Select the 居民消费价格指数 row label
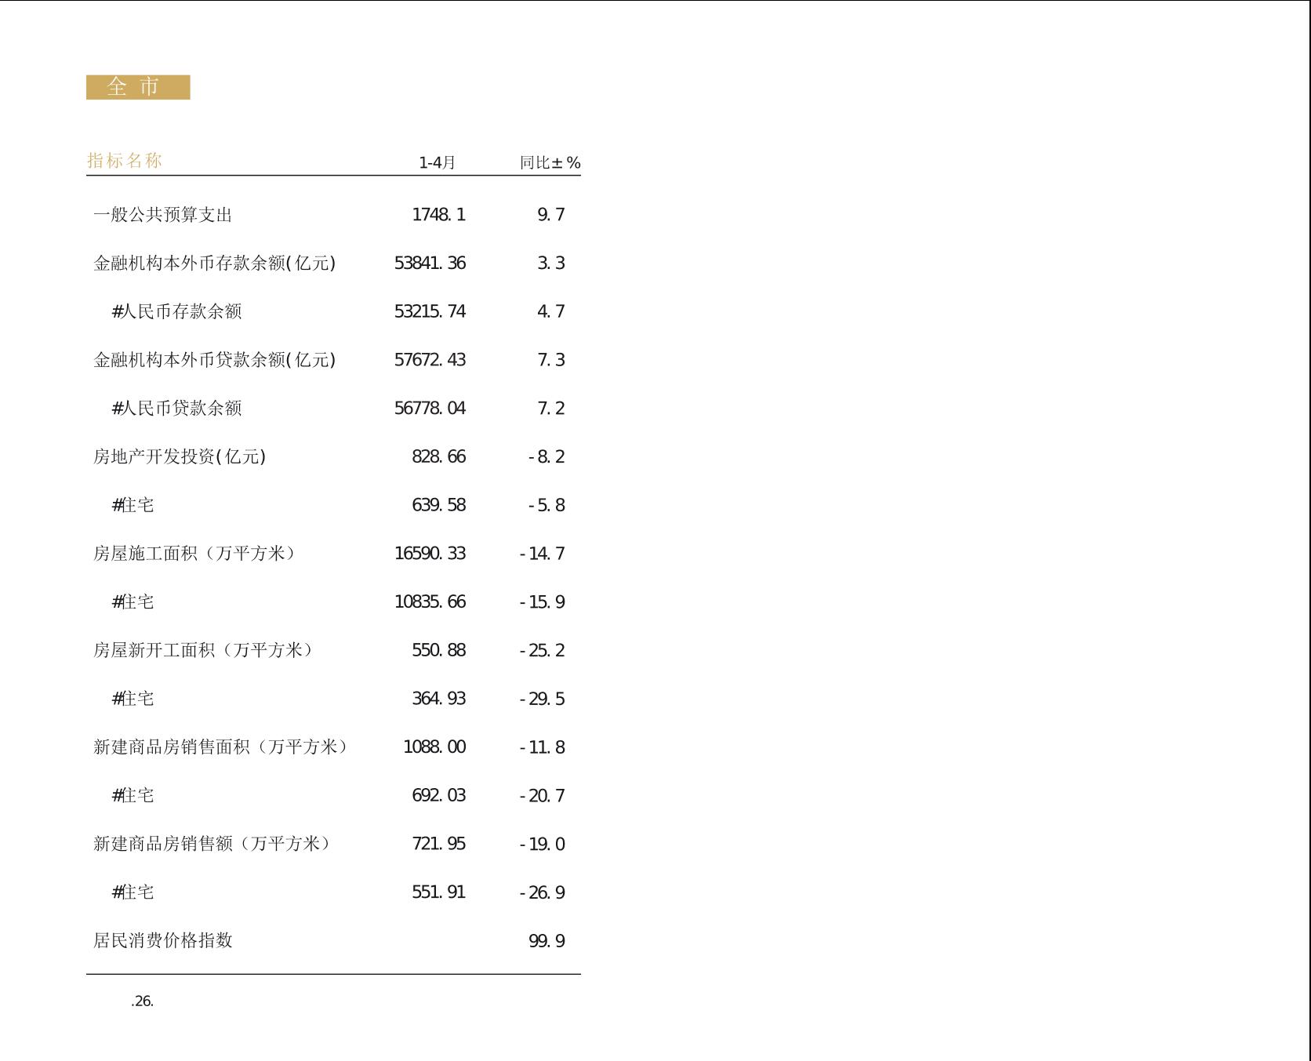 coord(163,940)
